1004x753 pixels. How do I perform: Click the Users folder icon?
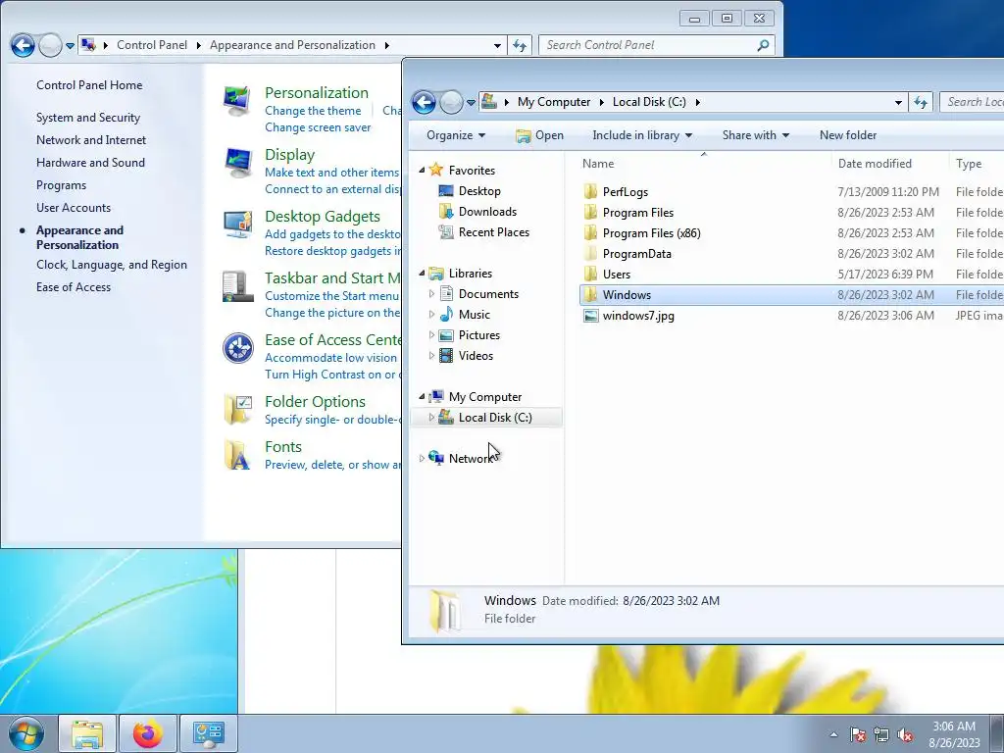tap(590, 274)
